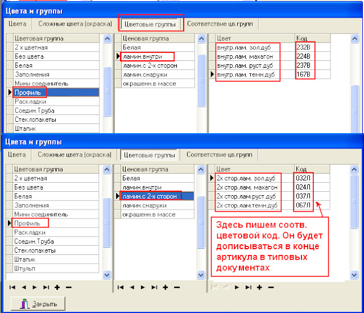
Task: Switch to Цвета tab in lower window
Action: (16, 155)
